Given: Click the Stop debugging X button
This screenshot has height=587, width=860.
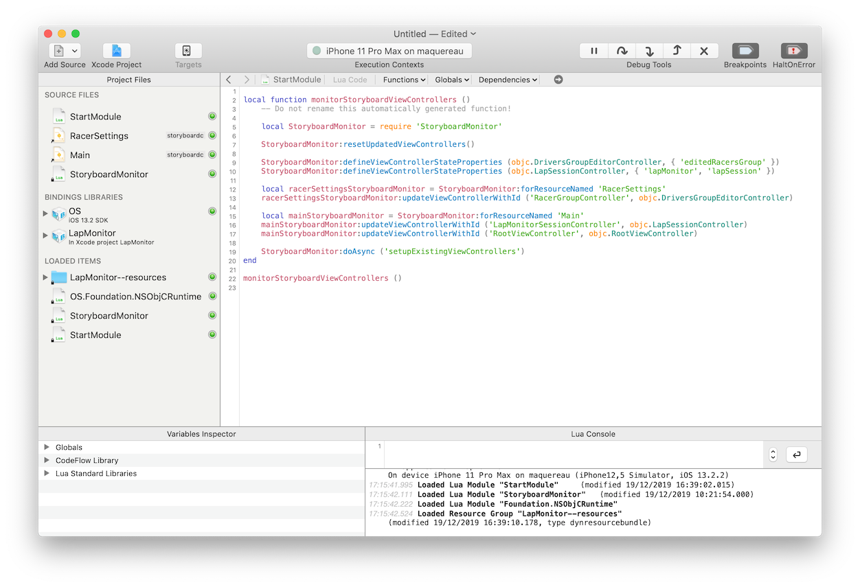Looking at the screenshot, I should pyautogui.click(x=704, y=51).
